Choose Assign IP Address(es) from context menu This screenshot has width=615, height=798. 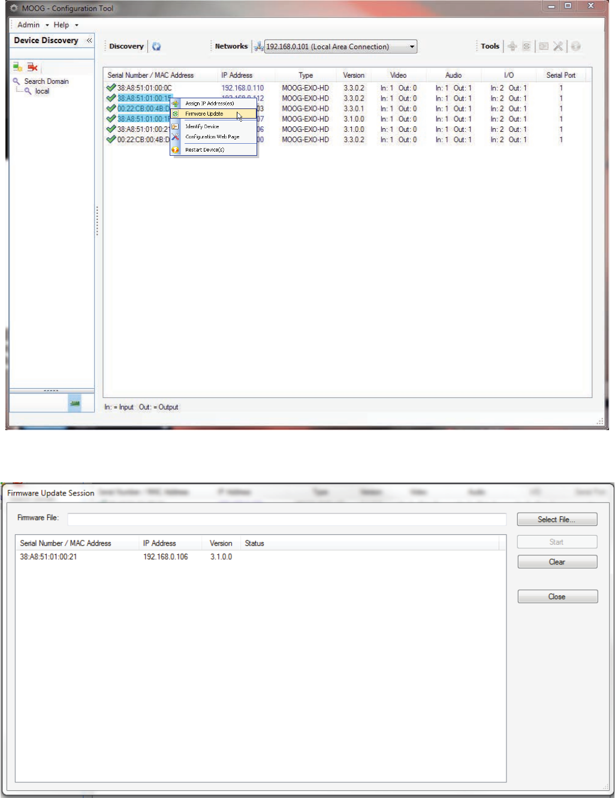(x=213, y=103)
